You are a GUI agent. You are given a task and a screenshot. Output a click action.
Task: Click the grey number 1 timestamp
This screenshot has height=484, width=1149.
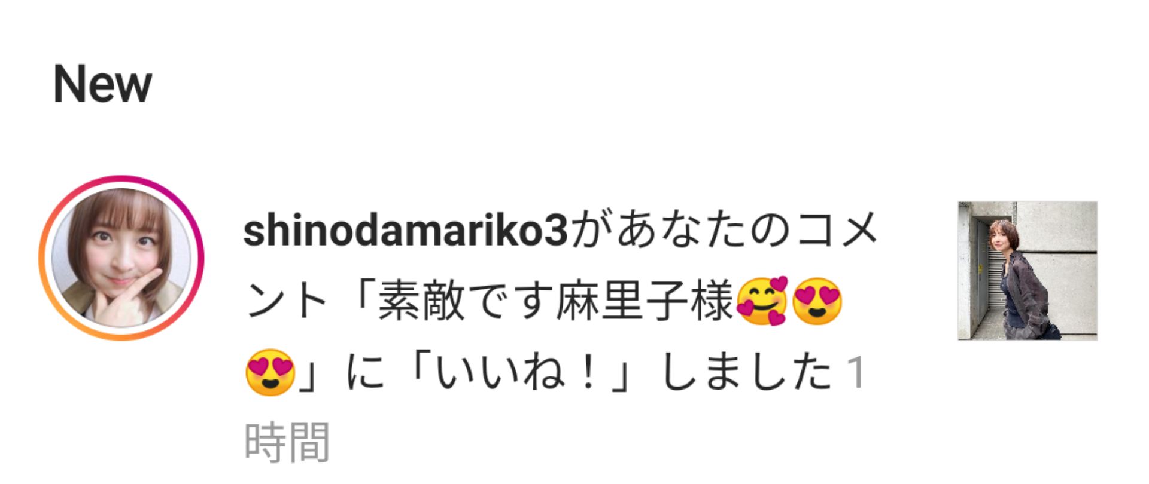856,372
